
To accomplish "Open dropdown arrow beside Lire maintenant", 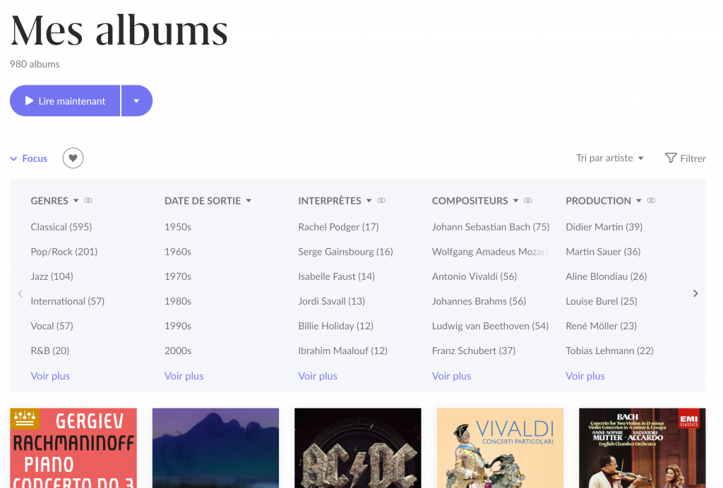I will coord(136,101).
